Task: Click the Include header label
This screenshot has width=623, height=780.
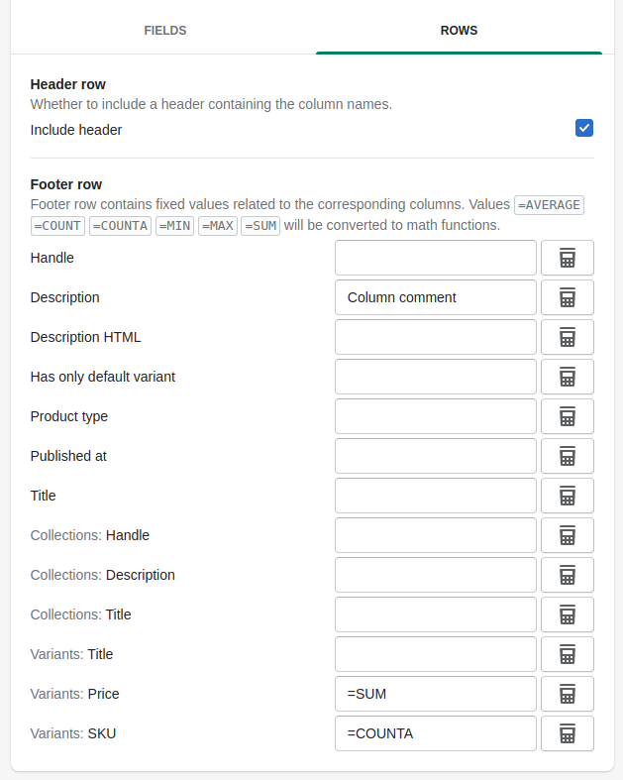Action: [76, 130]
